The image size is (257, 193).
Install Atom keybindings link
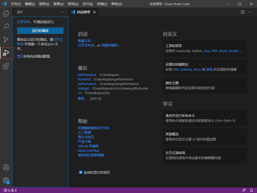[197, 69]
